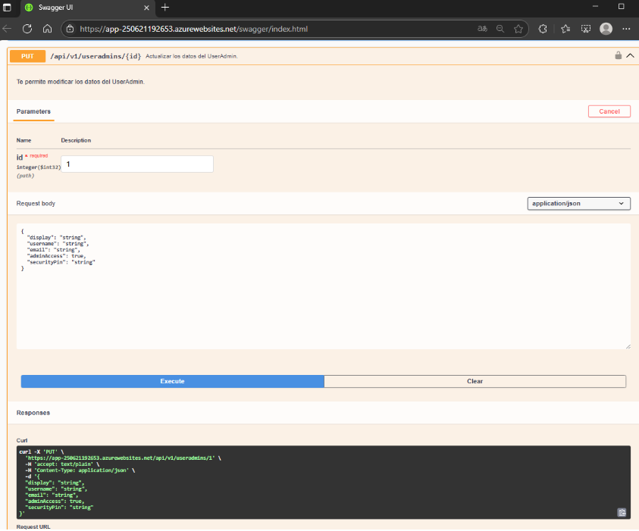Add page to favorites star
This screenshot has width=639, height=531.
518,29
